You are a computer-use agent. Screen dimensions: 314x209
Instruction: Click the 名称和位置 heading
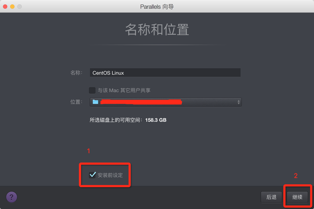pyautogui.click(x=157, y=29)
